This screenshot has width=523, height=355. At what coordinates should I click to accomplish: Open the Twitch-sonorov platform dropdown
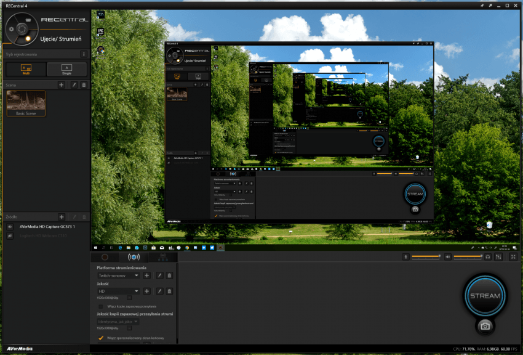[118, 275]
